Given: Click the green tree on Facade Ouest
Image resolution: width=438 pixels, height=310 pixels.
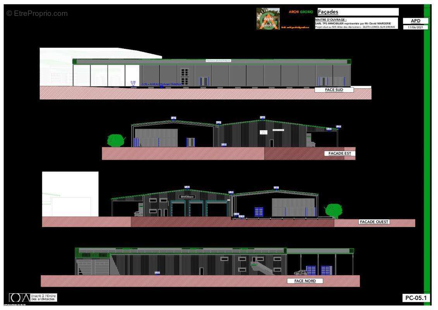Looking at the screenshot, I should [x=333, y=210].
